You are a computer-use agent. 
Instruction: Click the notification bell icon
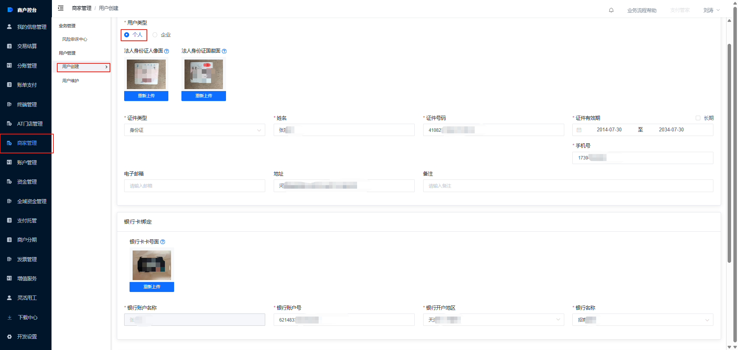611,10
